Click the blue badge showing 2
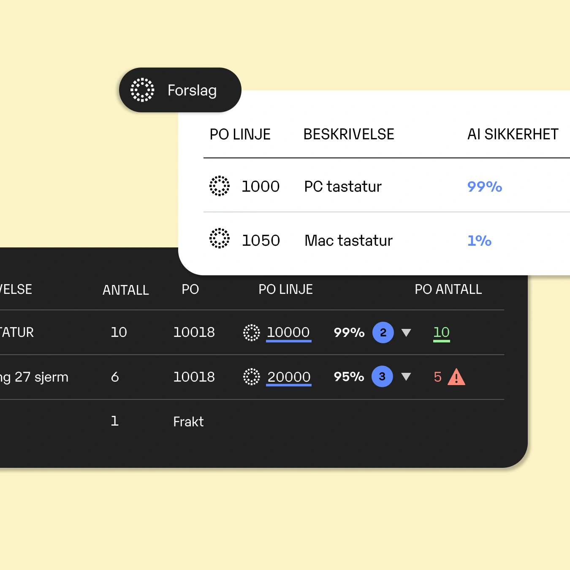Viewport: 570px width, 570px height. click(x=383, y=332)
